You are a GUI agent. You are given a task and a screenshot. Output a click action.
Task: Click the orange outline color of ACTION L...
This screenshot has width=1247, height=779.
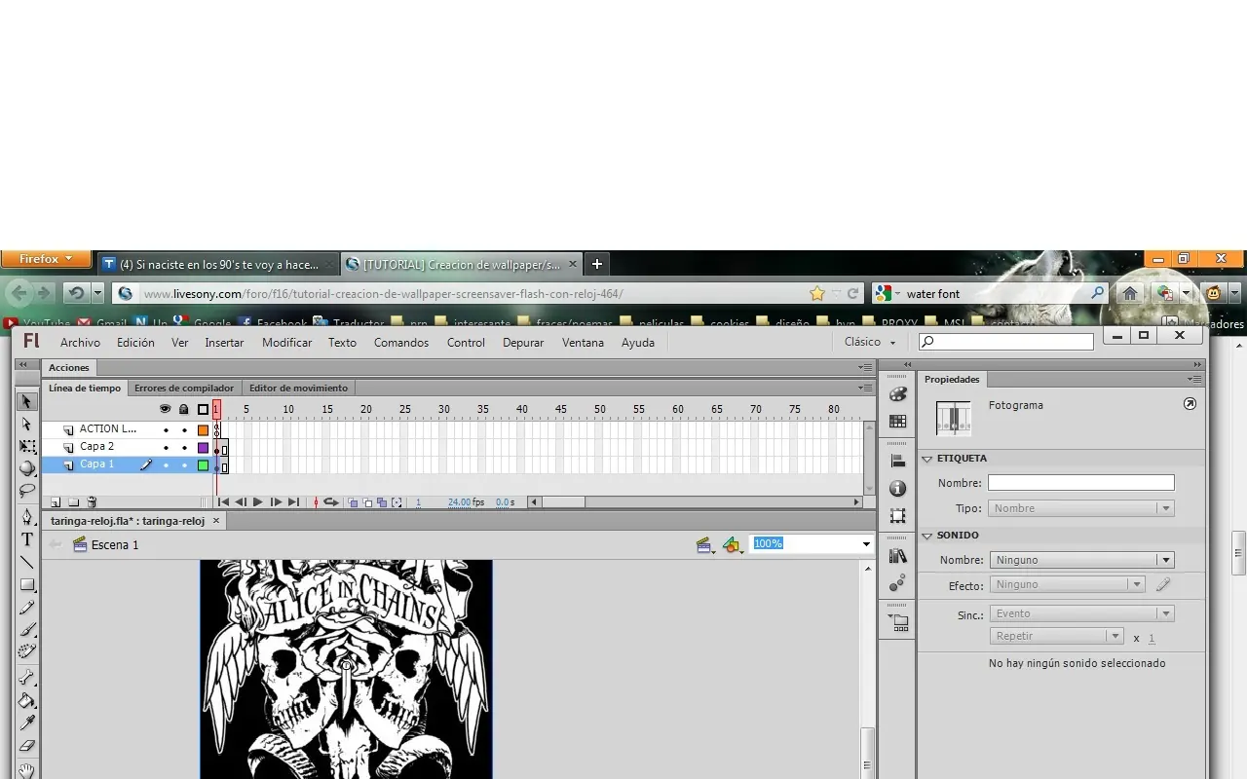click(x=203, y=429)
